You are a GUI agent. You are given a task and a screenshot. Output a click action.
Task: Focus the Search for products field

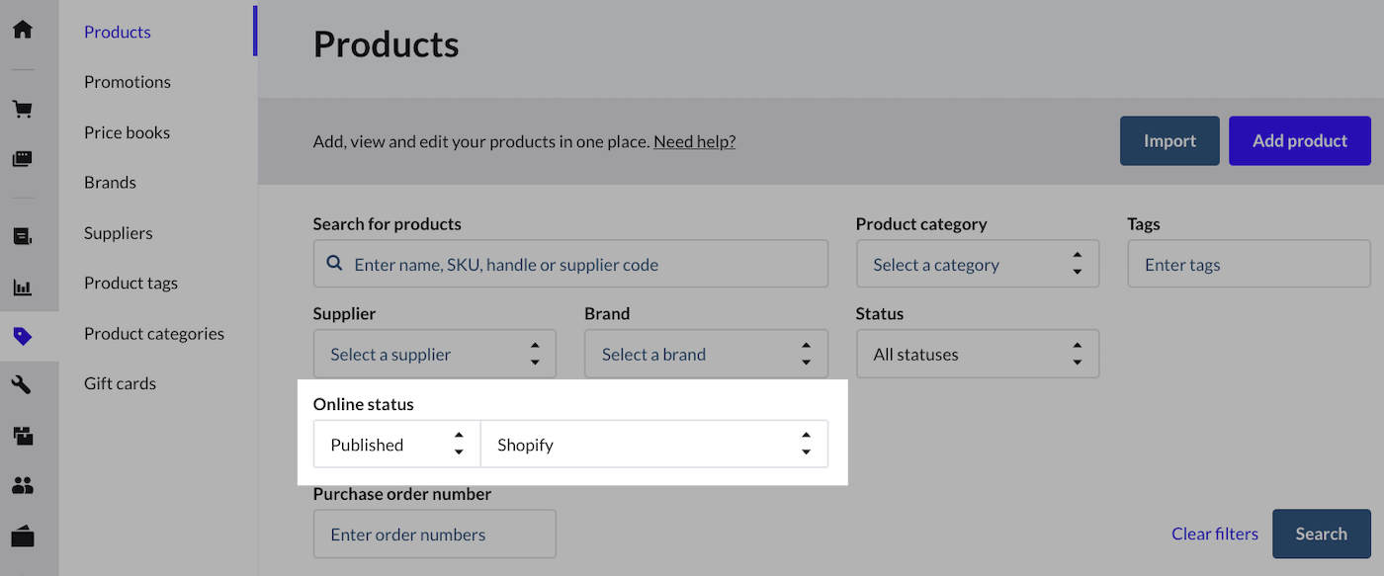[x=583, y=265]
